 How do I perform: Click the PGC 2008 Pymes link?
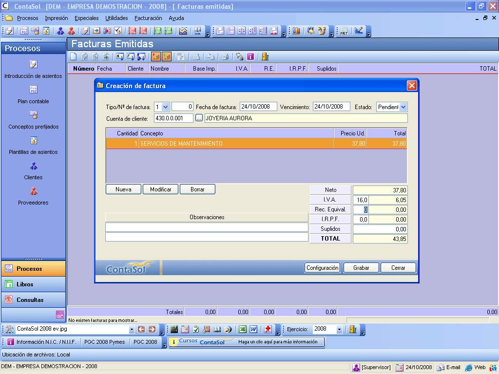[105, 342]
